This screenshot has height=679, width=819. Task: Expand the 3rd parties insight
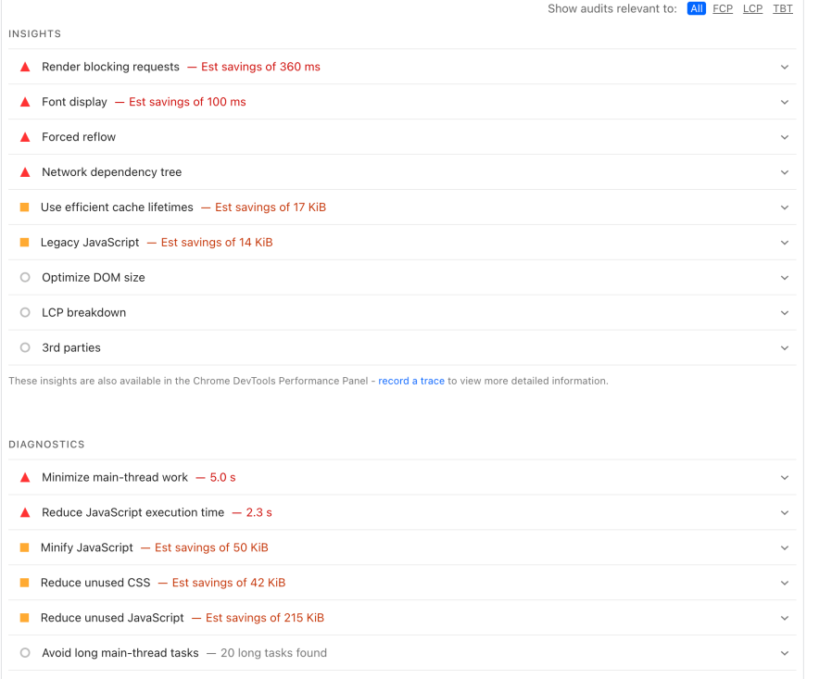pos(785,347)
